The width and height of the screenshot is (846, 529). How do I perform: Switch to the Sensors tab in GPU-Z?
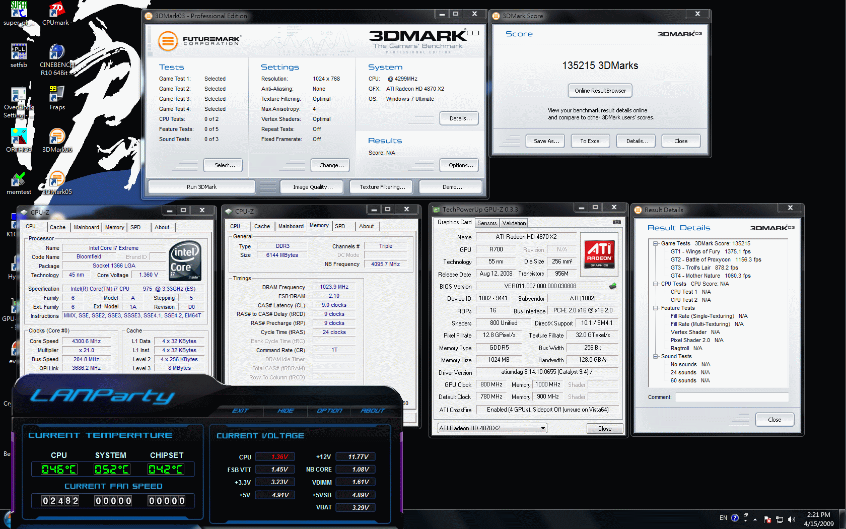pos(487,223)
